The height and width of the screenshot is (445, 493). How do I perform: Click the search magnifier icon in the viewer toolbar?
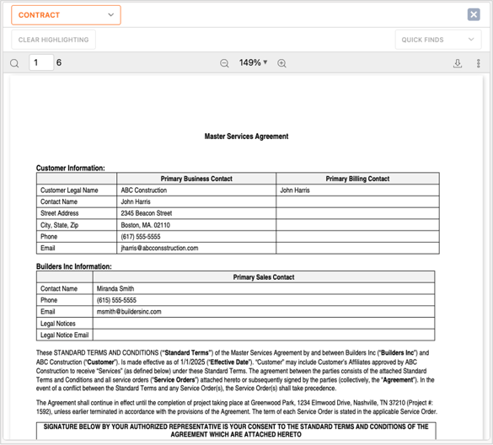click(14, 63)
